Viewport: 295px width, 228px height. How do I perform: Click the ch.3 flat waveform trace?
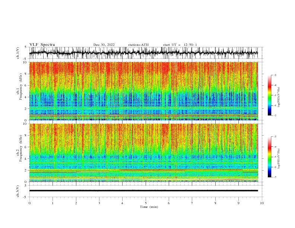[x=143, y=191]
